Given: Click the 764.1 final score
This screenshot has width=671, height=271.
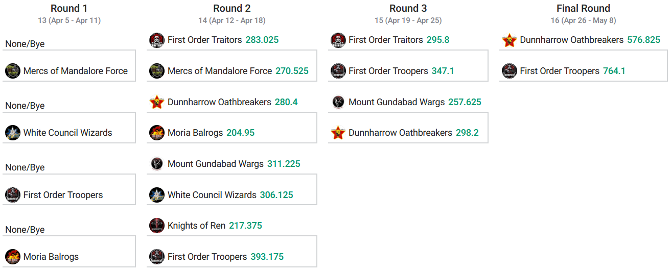Looking at the screenshot, I should coord(614,71).
